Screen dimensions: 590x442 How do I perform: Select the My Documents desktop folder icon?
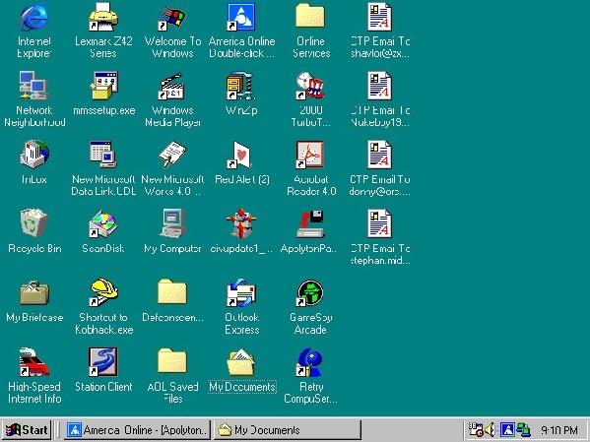(x=241, y=362)
